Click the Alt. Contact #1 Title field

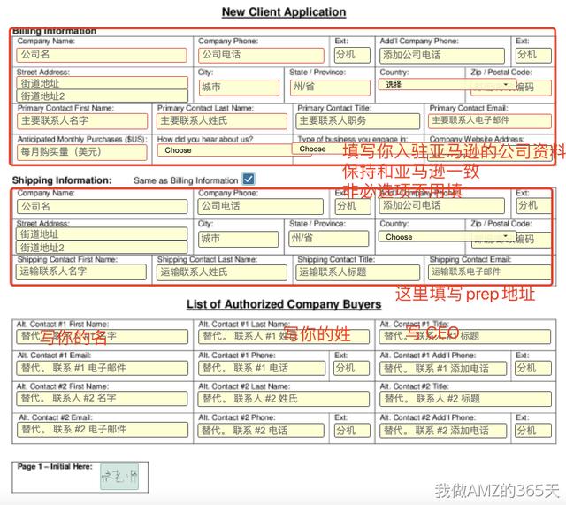(x=465, y=336)
